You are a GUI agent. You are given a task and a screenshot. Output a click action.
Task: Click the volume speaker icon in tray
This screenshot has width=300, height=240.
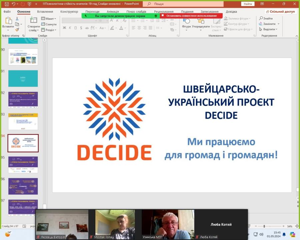(x=261, y=234)
